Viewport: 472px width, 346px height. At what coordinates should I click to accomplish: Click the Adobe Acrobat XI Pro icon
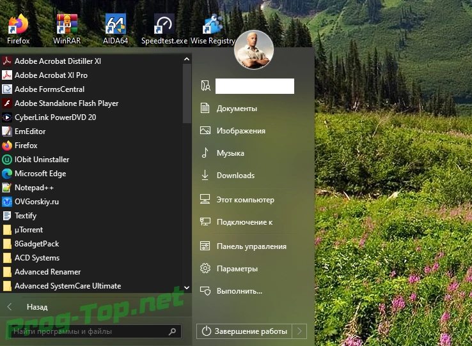pyautogui.click(x=7, y=75)
